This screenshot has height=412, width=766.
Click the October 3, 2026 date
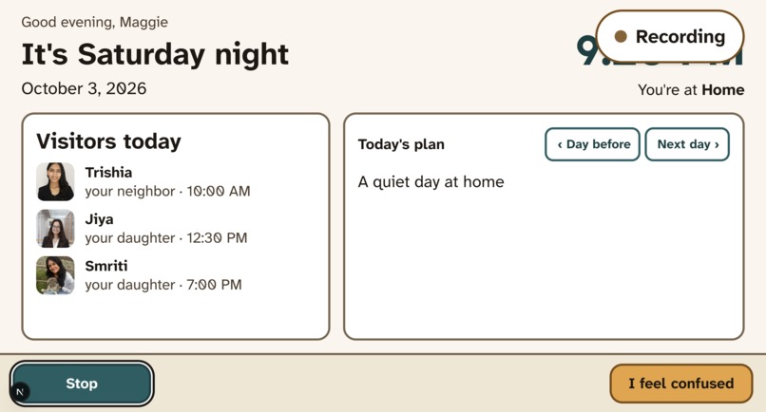tap(84, 89)
